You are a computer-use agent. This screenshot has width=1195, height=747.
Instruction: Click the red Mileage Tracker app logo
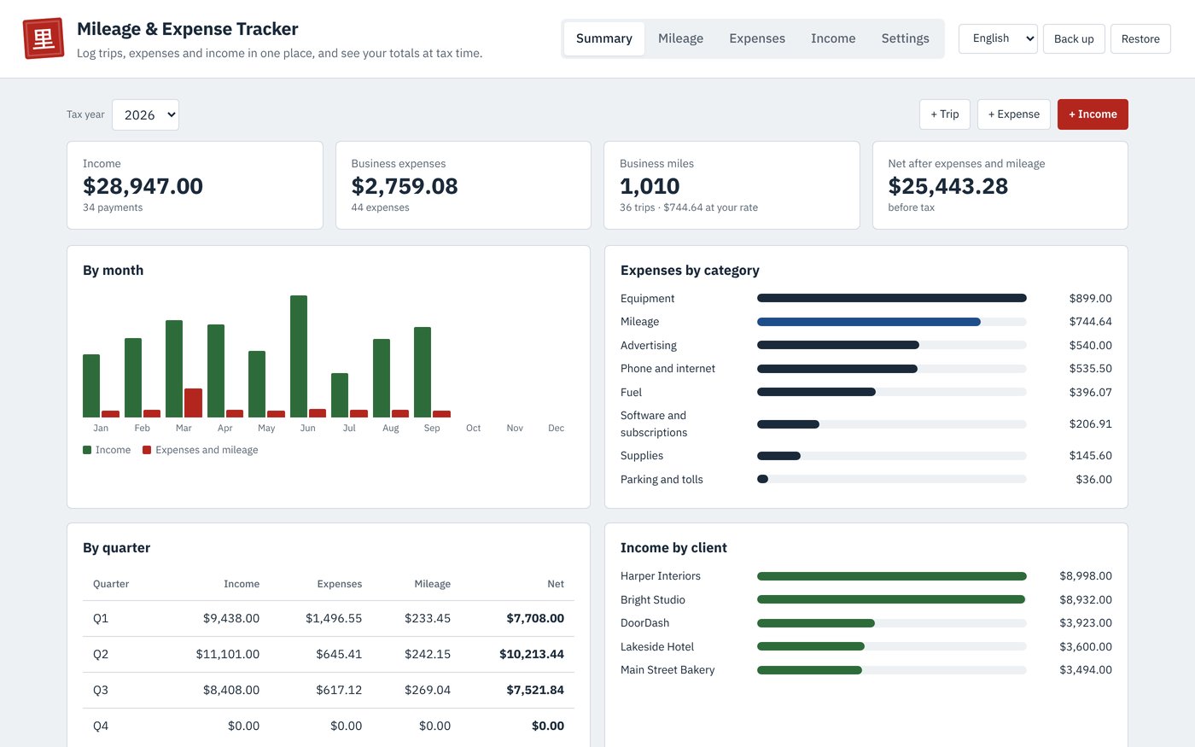click(x=44, y=38)
